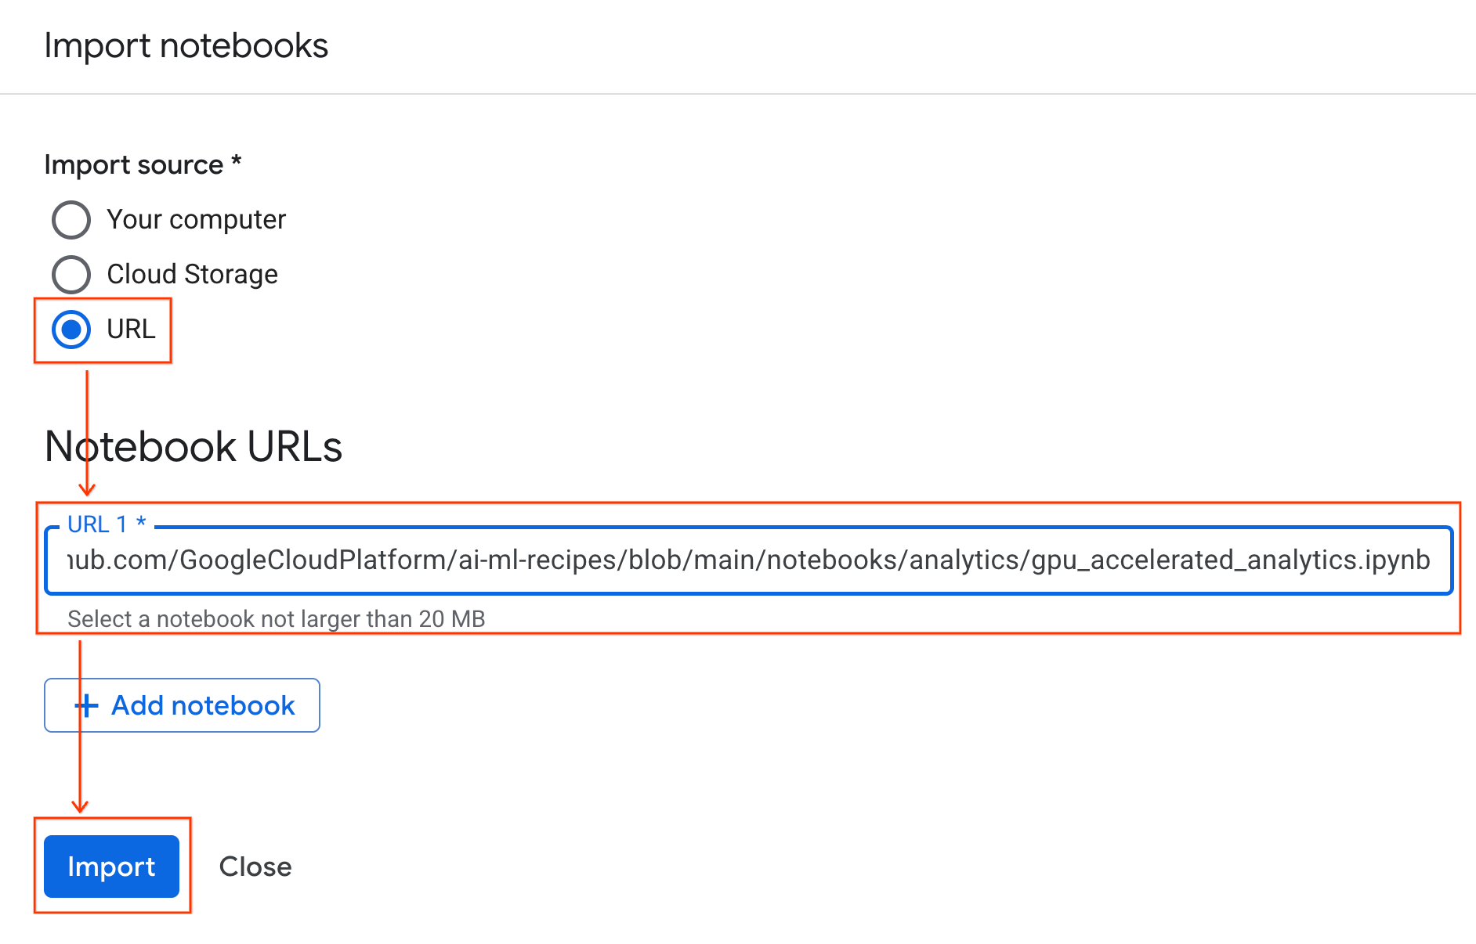This screenshot has height=944, width=1476.
Task: Add another notebook URL entry
Action: pyautogui.click(x=181, y=705)
